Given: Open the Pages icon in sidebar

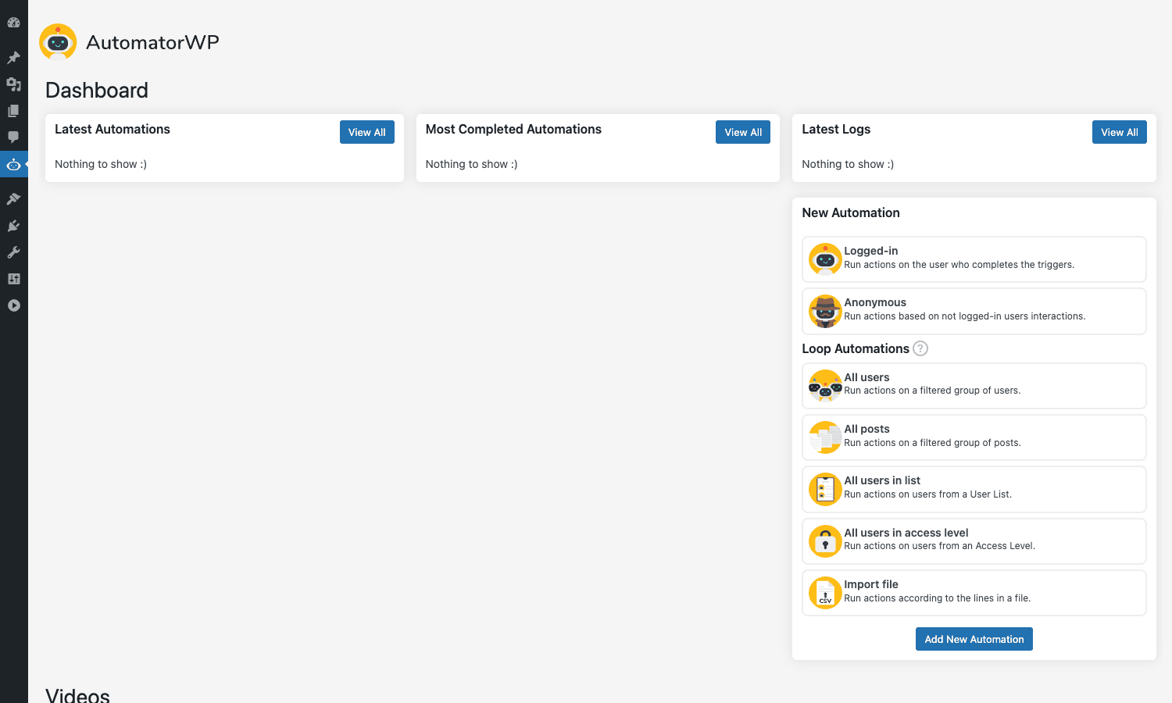Looking at the screenshot, I should (x=13, y=111).
